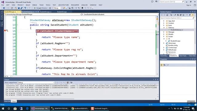Image resolution: width=197 pixels, height=111 pixels.
Task: Toggle pin on the StudentGateway.cs tab
Action: tap(36, 12)
